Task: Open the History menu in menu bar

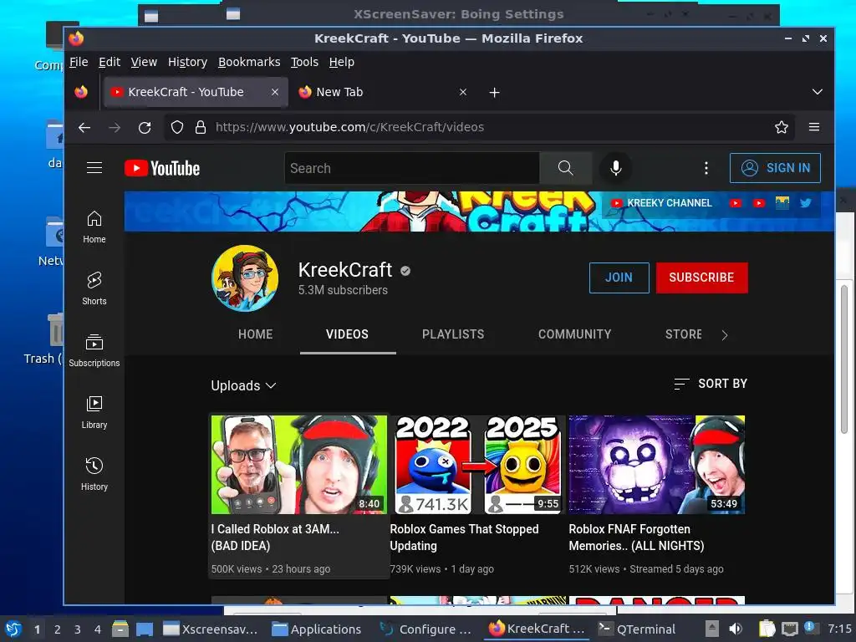Action: [x=187, y=62]
